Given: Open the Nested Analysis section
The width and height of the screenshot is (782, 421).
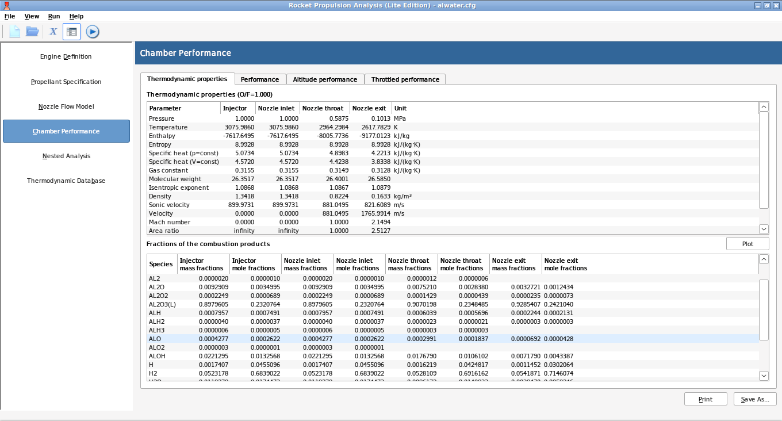Looking at the screenshot, I should (66, 156).
